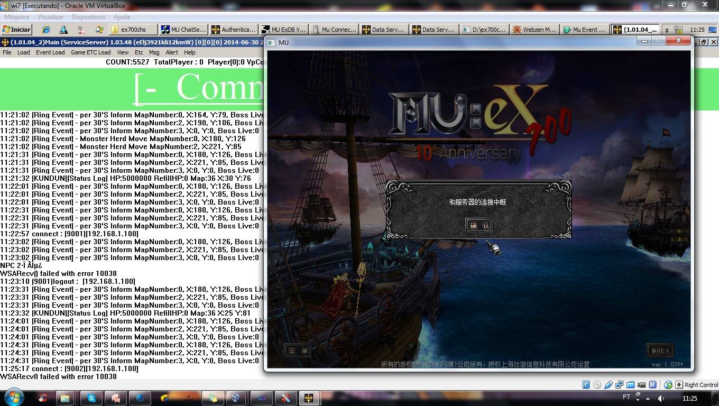
Task: Click log line '11:22:57 connect : [9001]'
Action: click(69, 234)
